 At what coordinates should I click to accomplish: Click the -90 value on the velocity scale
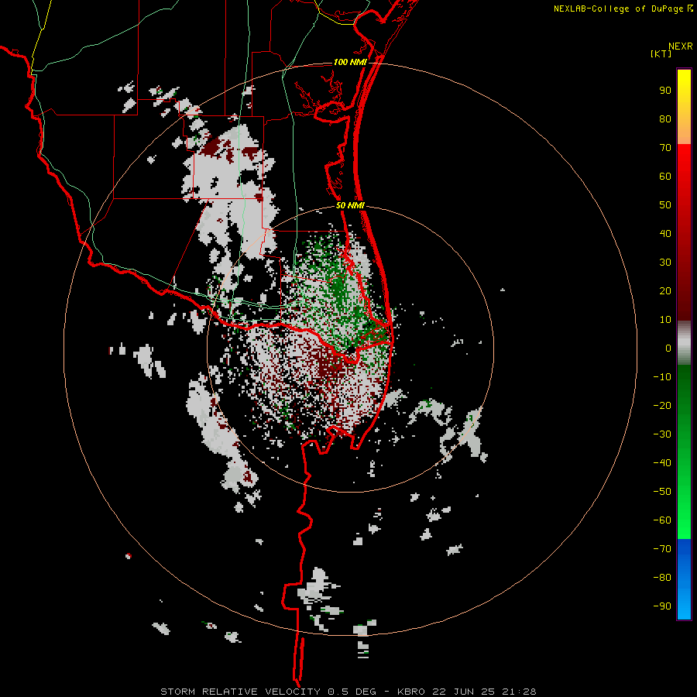point(662,606)
